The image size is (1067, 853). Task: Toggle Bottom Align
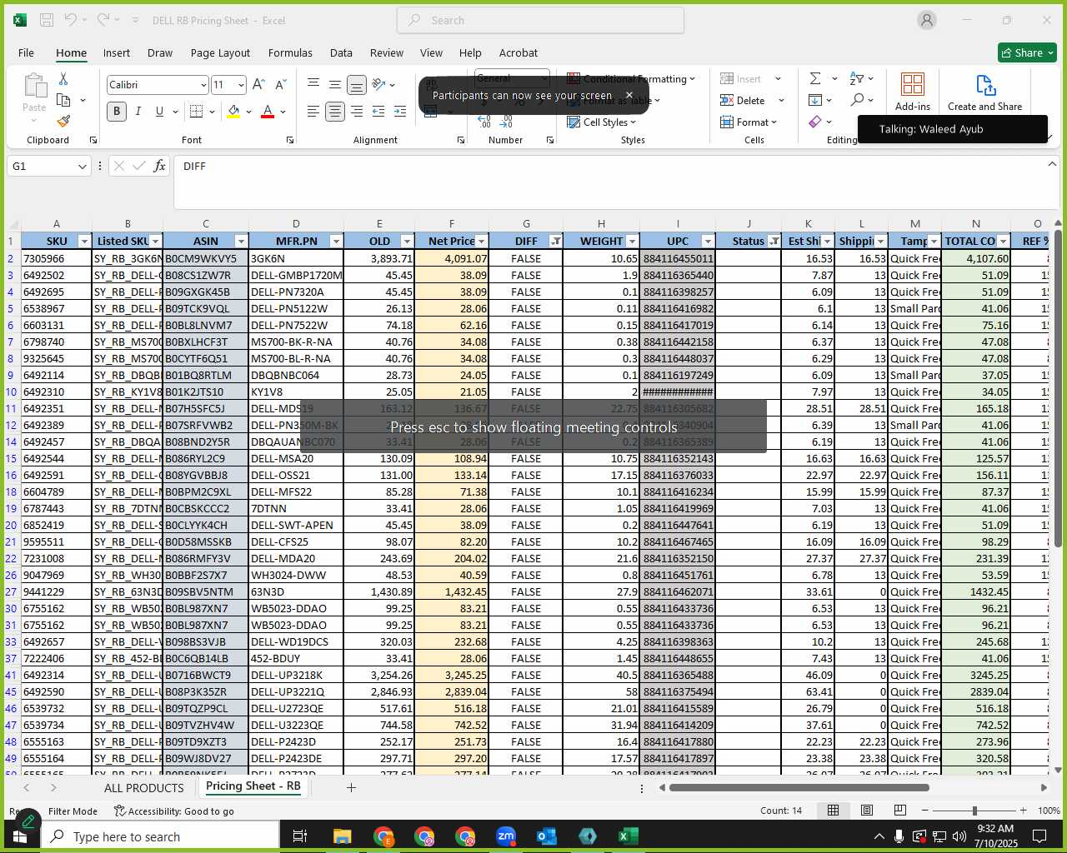click(356, 84)
